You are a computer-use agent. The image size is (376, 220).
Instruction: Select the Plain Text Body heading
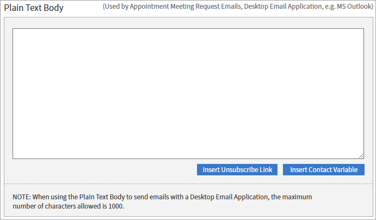[34, 8]
